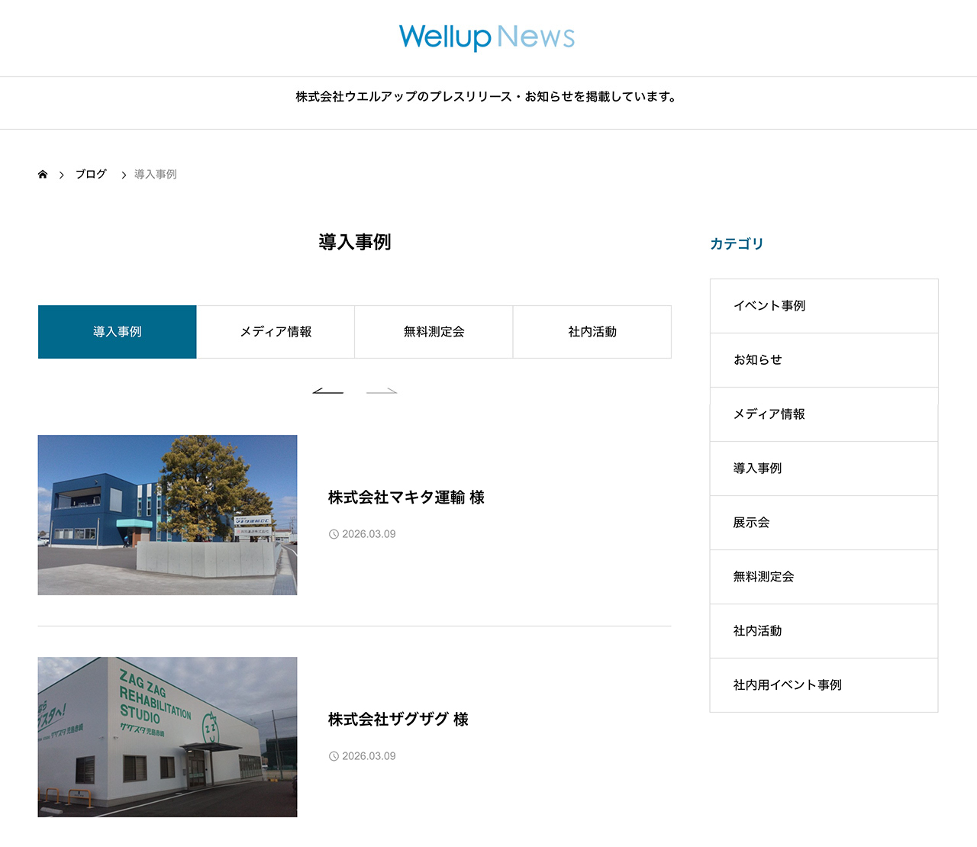Viewport: 977px width, 847px height.
Task: Click the left arrow navigation icon
Action: click(x=328, y=390)
